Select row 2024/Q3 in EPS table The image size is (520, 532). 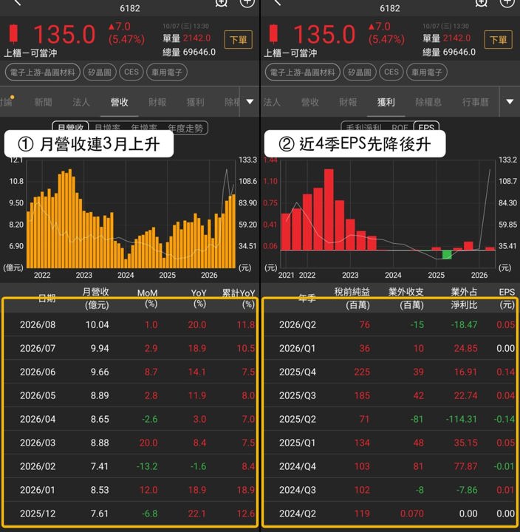pos(391,490)
